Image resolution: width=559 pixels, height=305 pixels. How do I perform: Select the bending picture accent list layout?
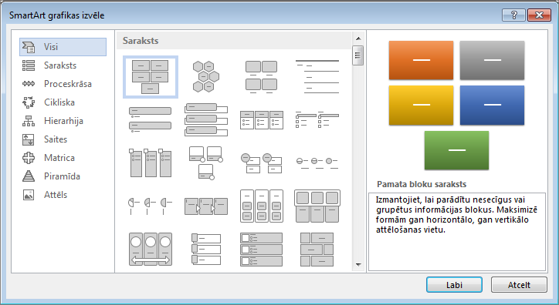(205, 163)
